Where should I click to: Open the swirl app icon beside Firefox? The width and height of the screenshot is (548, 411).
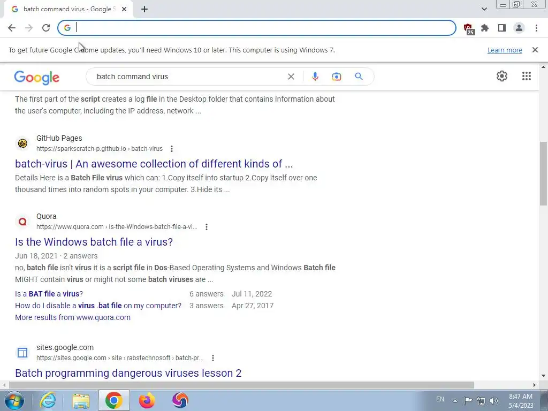pos(180,400)
